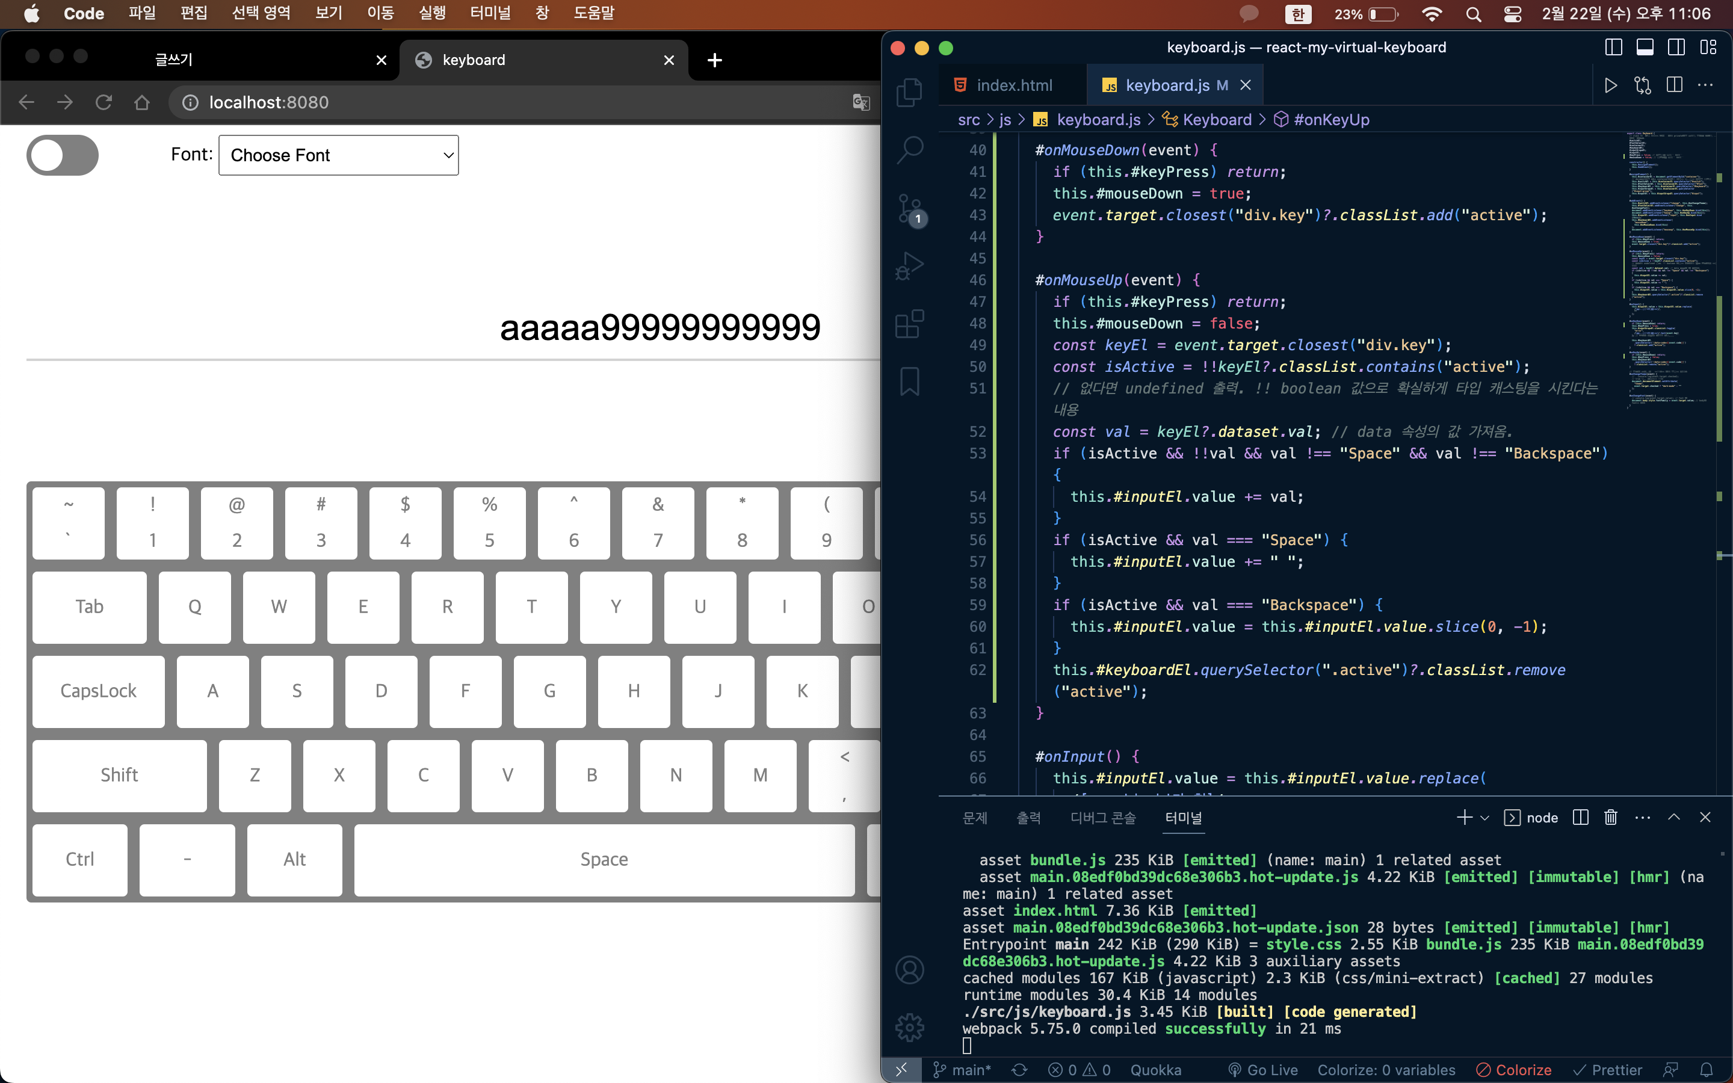Split the terminal panel
This screenshot has height=1083, width=1733.
point(1581,817)
